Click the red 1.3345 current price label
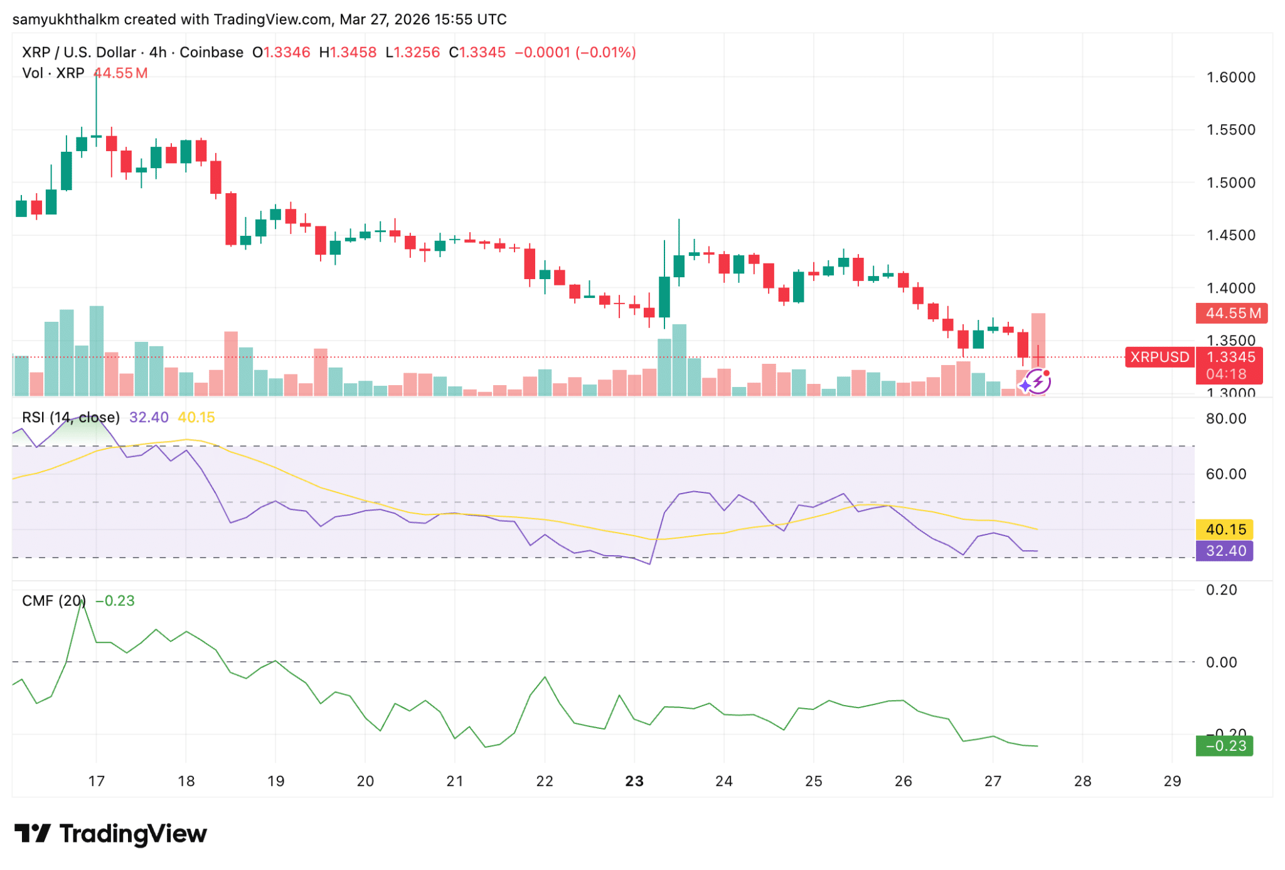The height and width of the screenshot is (870, 1285). (1230, 357)
